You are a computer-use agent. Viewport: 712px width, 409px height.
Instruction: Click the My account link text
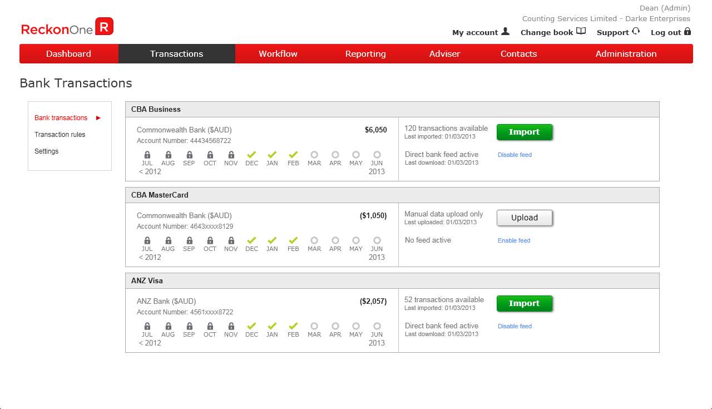point(475,32)
